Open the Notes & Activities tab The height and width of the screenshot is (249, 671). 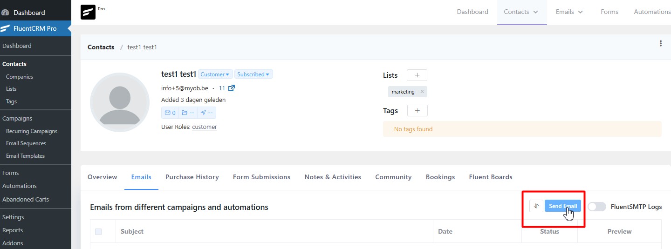(332, 177)
